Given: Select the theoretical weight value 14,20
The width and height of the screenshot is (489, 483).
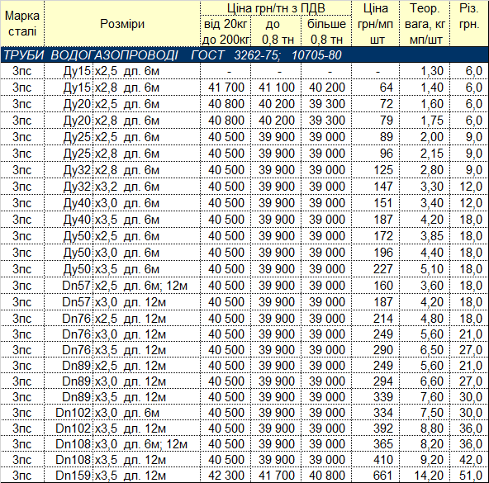Looking at the screenshot, I should tap(425, 476).
